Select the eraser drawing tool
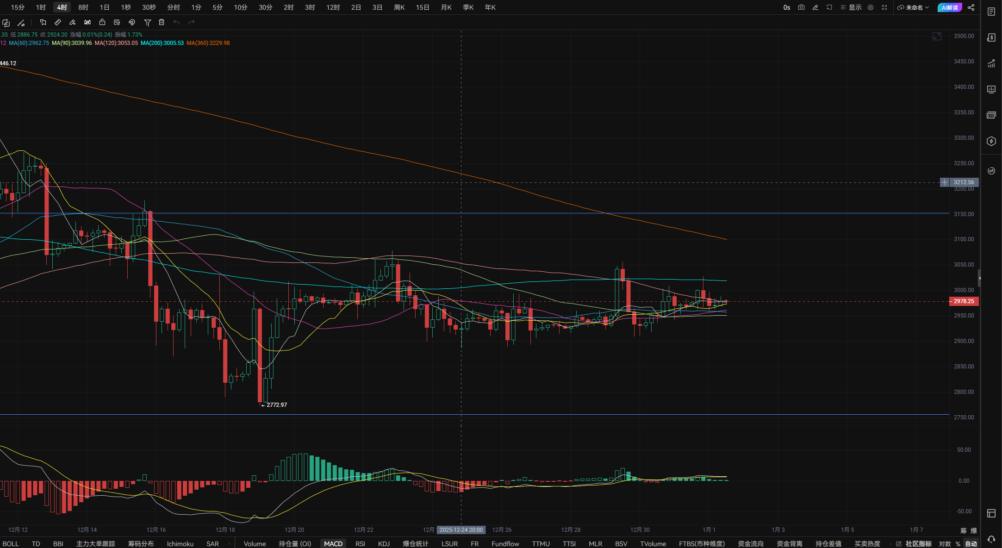Image resolution: width=1002 pixels, height=548 pixels. pyautogui.click(x=72, y=22)
